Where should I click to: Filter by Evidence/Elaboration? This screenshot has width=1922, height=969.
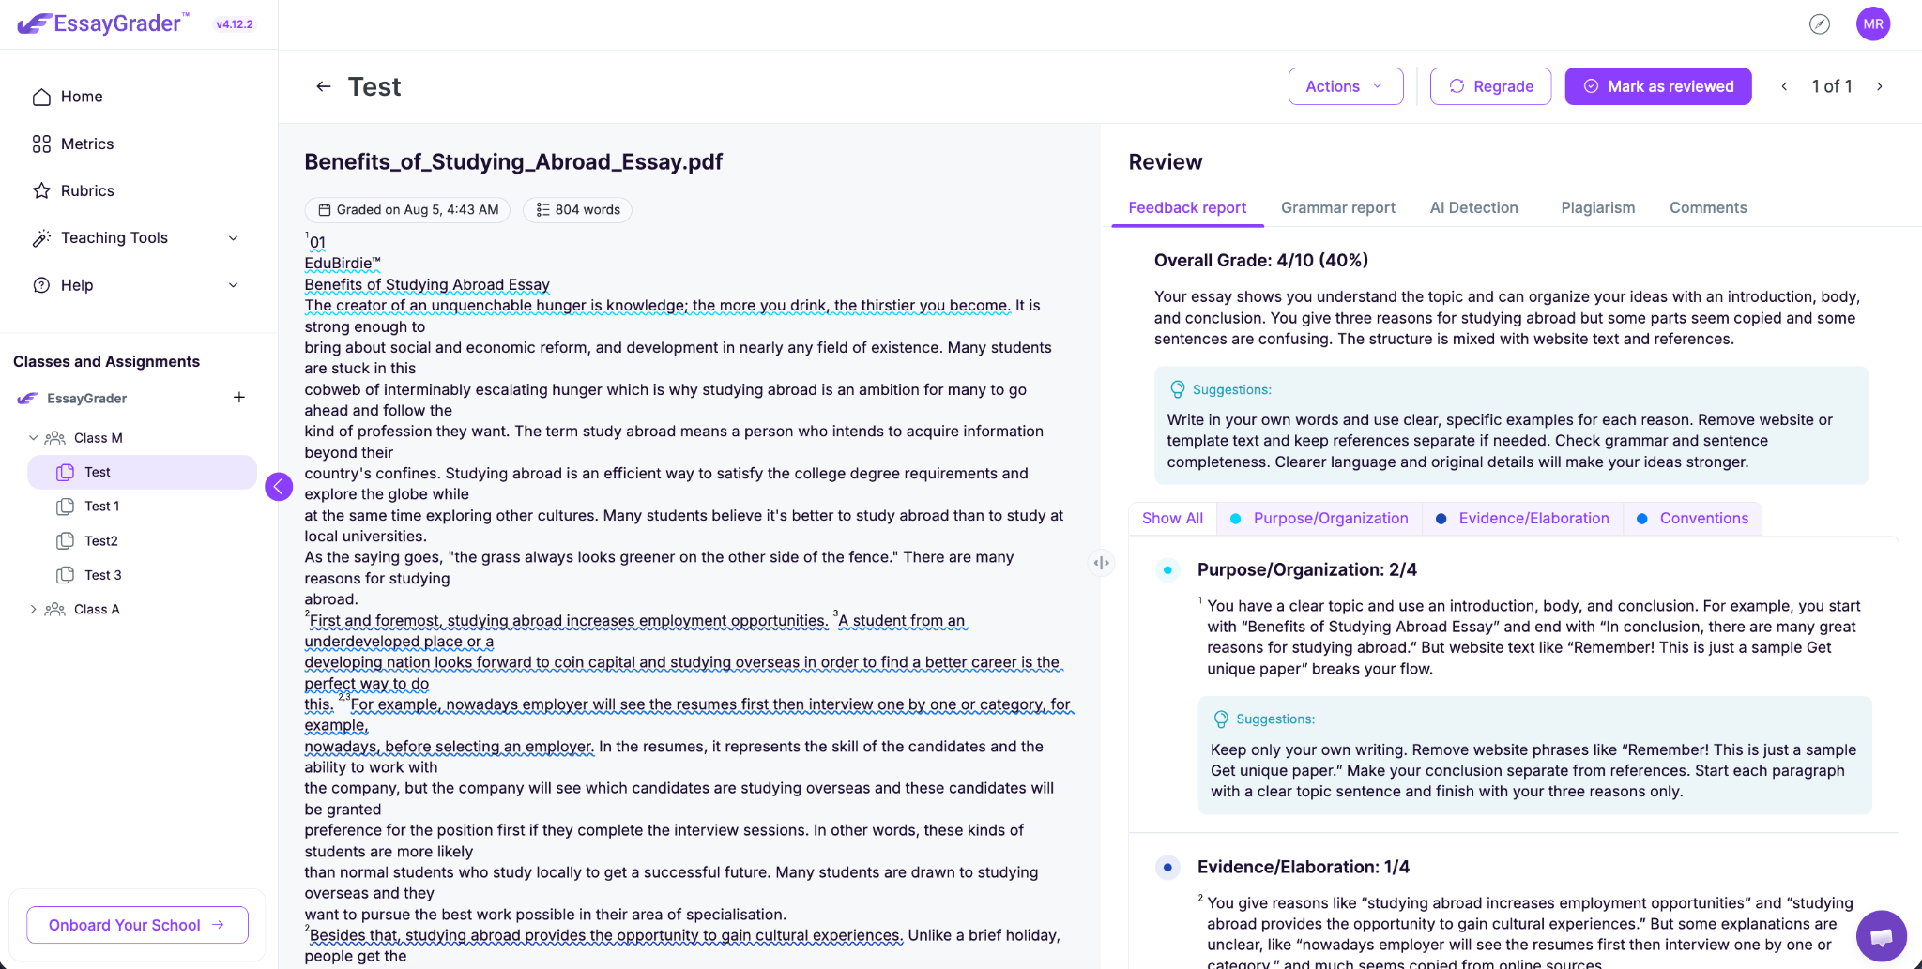(1522, 518)
